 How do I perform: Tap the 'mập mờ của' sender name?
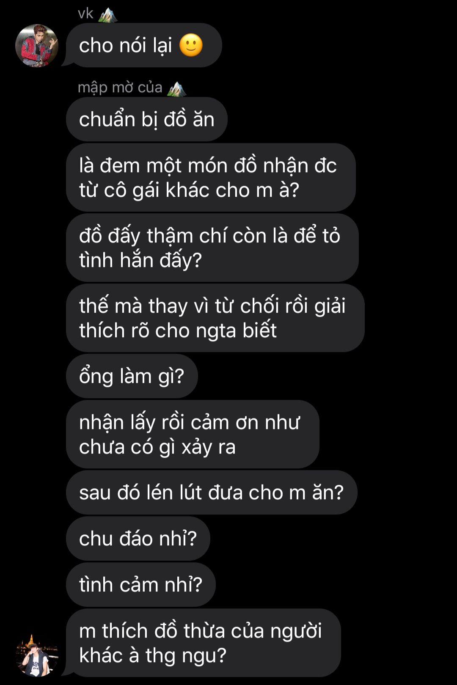pos(120,88)
